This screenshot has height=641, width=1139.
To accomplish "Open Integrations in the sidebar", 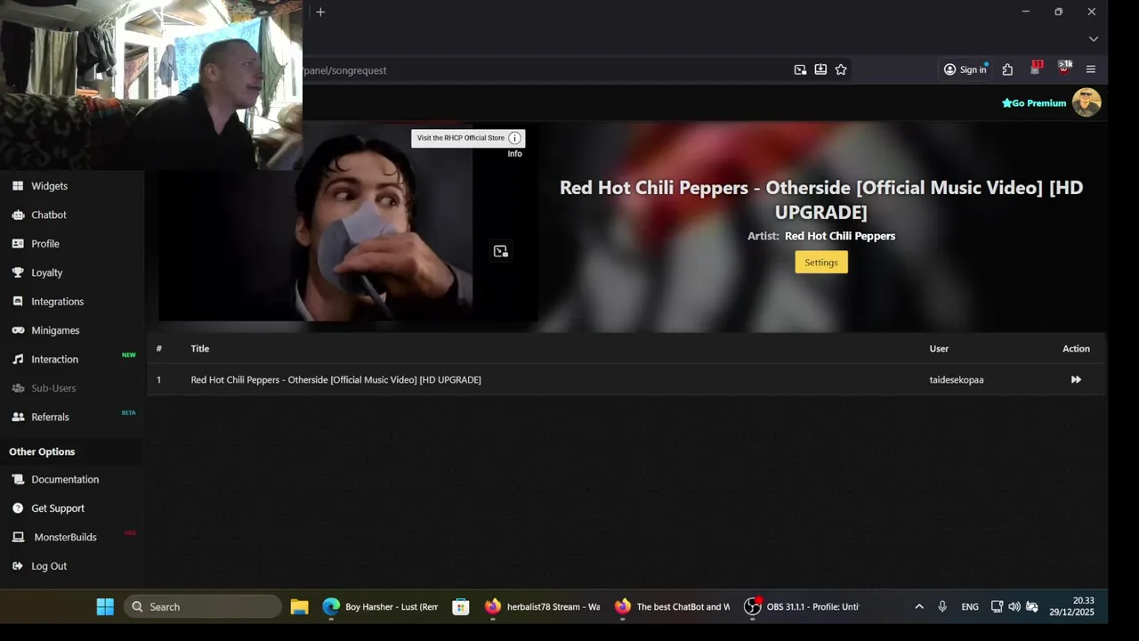I will (x=57, y=302).
